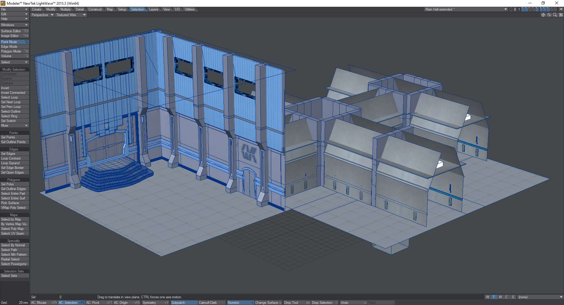Minimize the Modeler window
The height and width of the screenshot is (305, 564).
click(x=530, y=3)
